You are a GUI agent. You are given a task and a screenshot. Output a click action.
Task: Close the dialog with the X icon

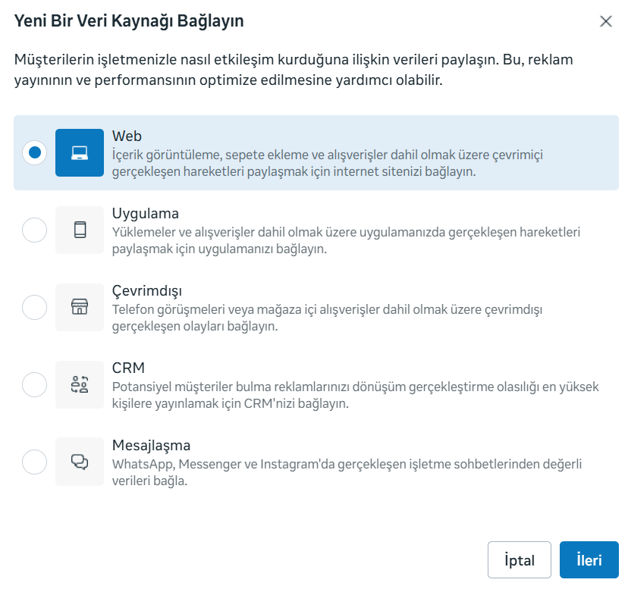pos(605,21)
